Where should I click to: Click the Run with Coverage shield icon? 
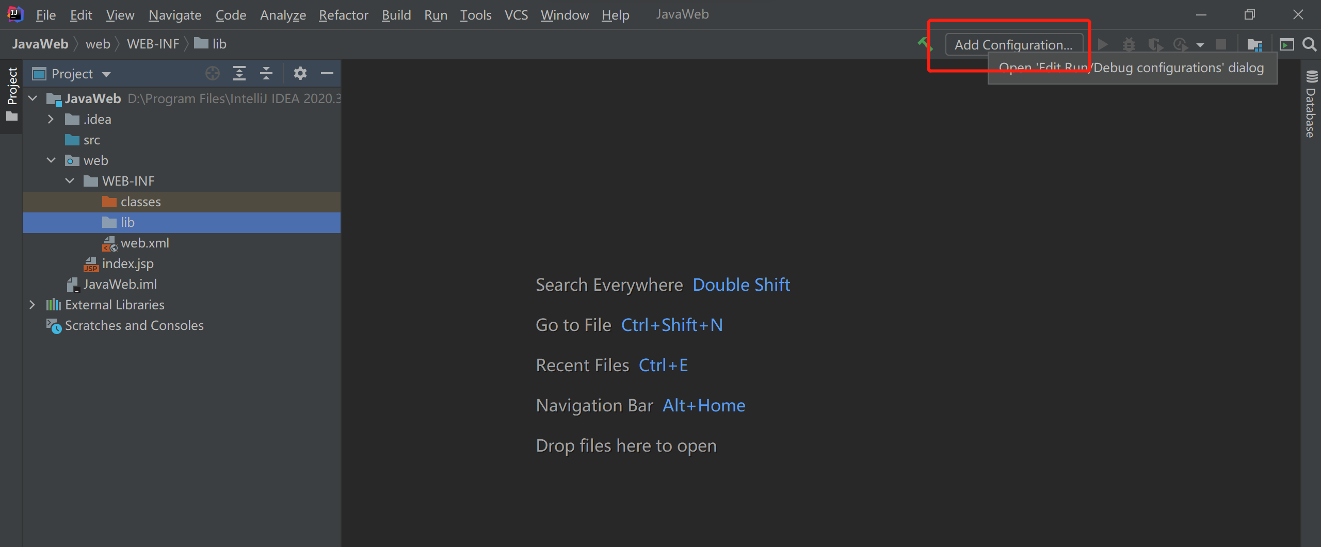click(1155, 44)
